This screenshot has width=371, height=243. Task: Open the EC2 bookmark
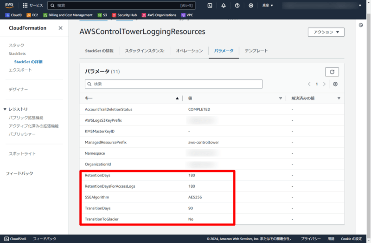pyautogui.click(x=32, y=15)
